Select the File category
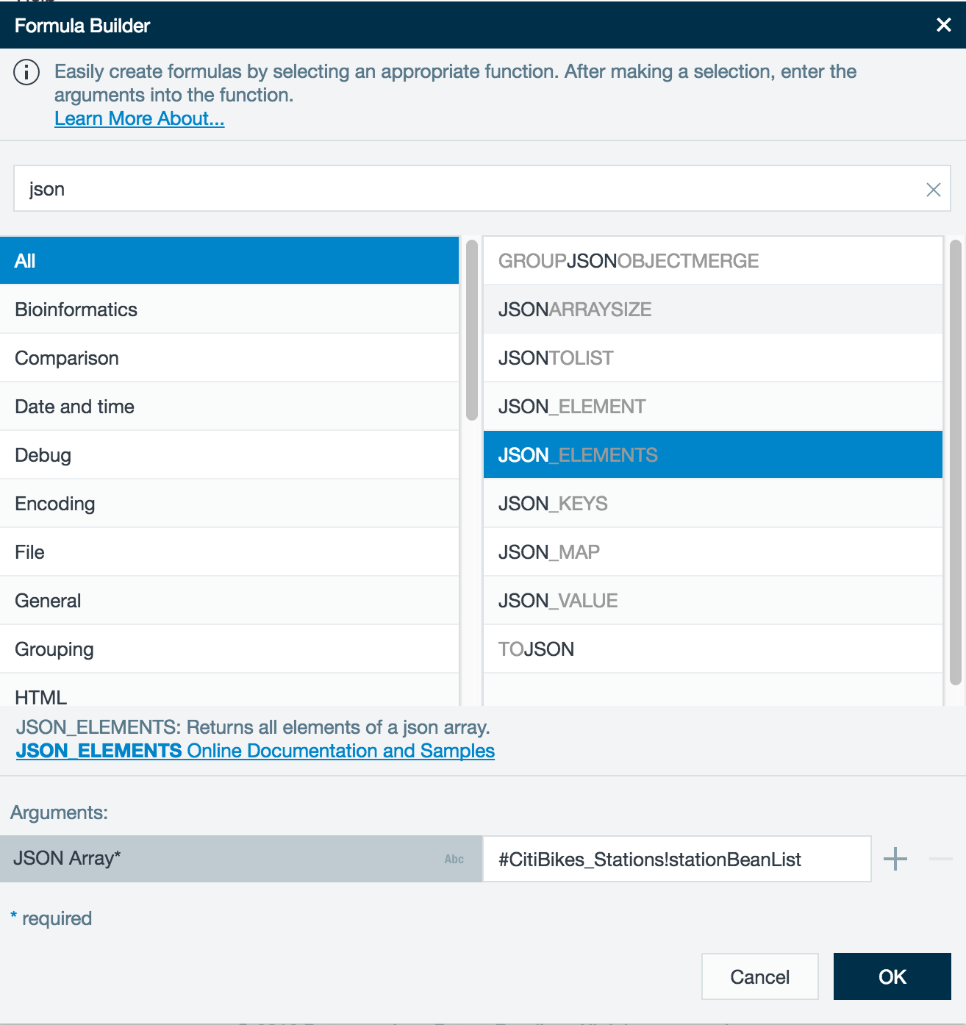This screenshot has width=966, height=1025. tap(229, 552)
